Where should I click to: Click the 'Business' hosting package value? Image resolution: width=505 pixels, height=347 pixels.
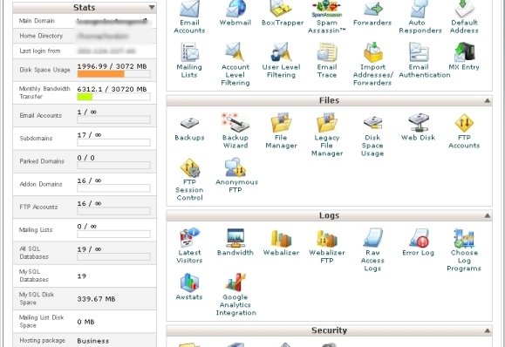(x=93, y=341)
